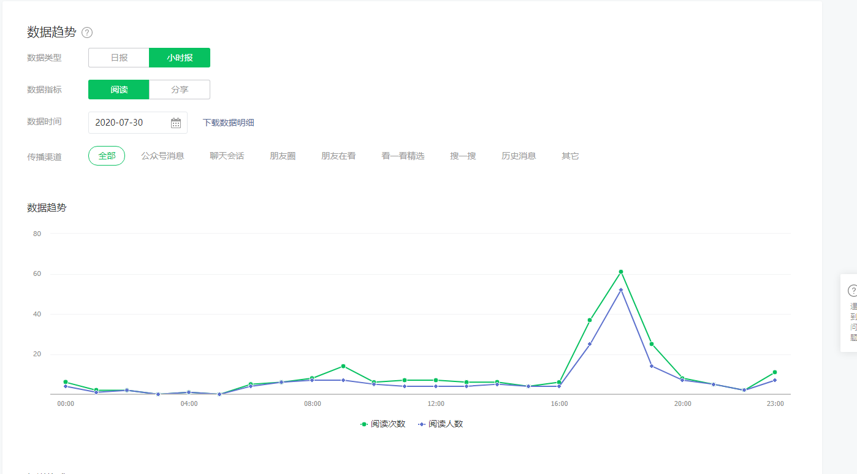The image size is (857, 474).
Task: Filter by 搜一搜 channel
Action: [463, 156]
